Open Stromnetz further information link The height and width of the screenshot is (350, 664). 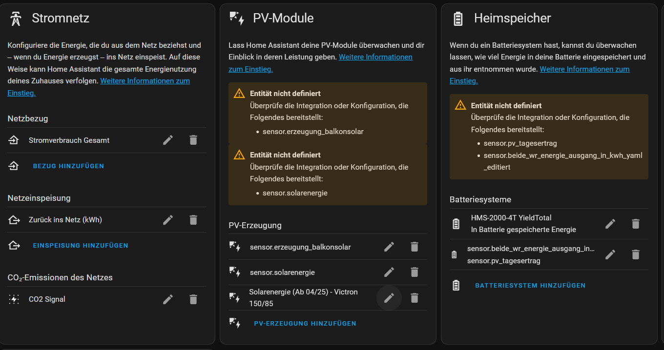click(x=145, y=81)
